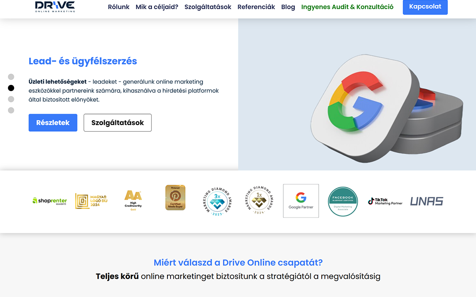The image size is (476, 297).
Task: Click the Pinterest Certified Media Buyer badge
Action: (175, 198)
